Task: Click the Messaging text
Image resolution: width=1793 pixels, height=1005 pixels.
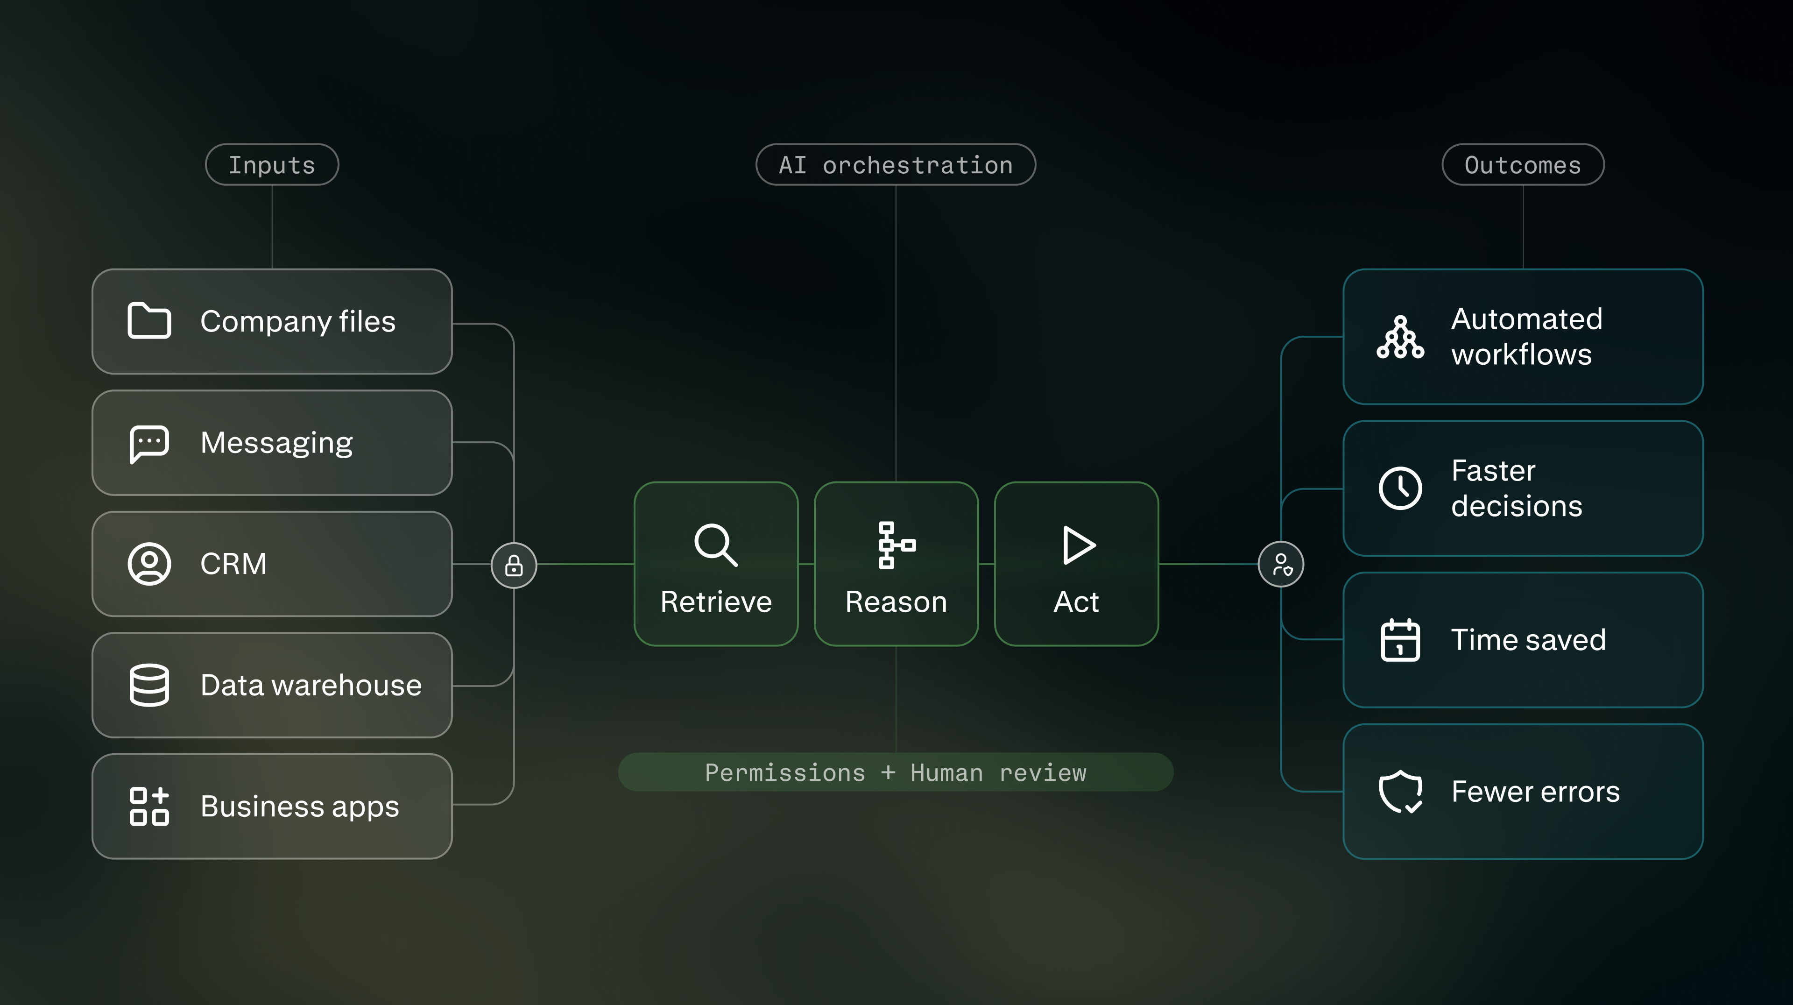Action: (x=276, y=443)
